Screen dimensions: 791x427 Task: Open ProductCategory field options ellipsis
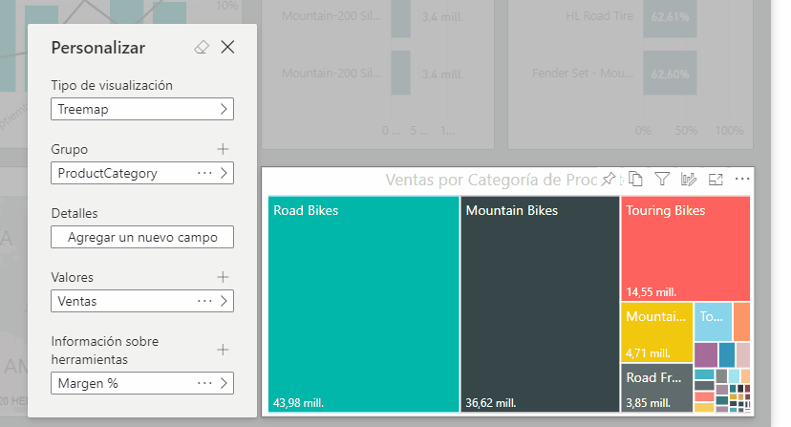tap(204, 173)
